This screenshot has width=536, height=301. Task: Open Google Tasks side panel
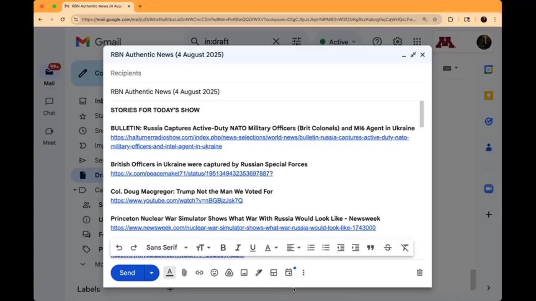coord(488,121)
